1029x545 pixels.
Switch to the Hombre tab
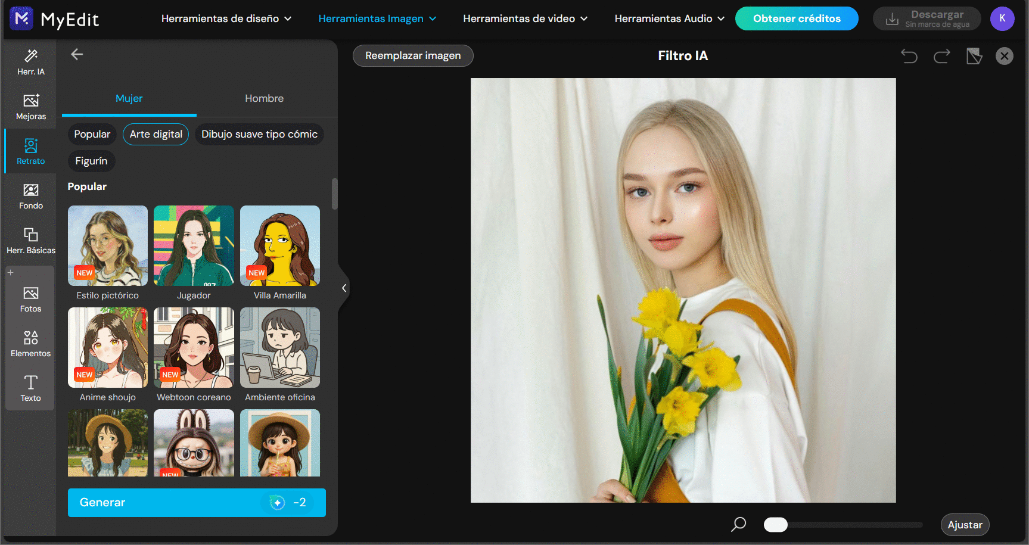point(264,99)
